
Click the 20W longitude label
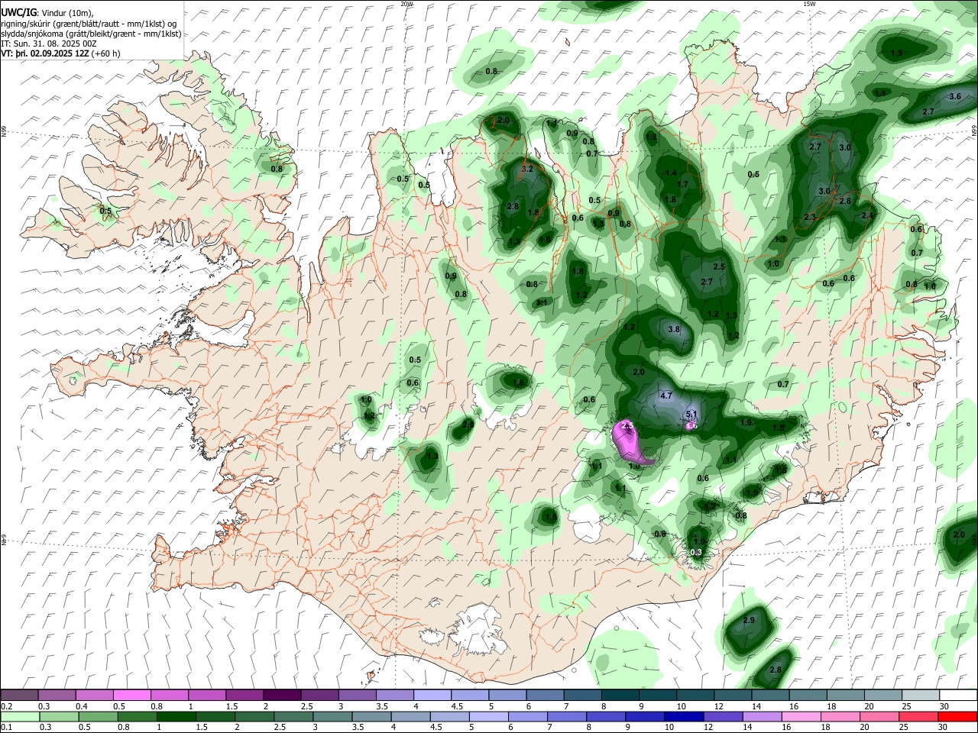pos(406,4)
